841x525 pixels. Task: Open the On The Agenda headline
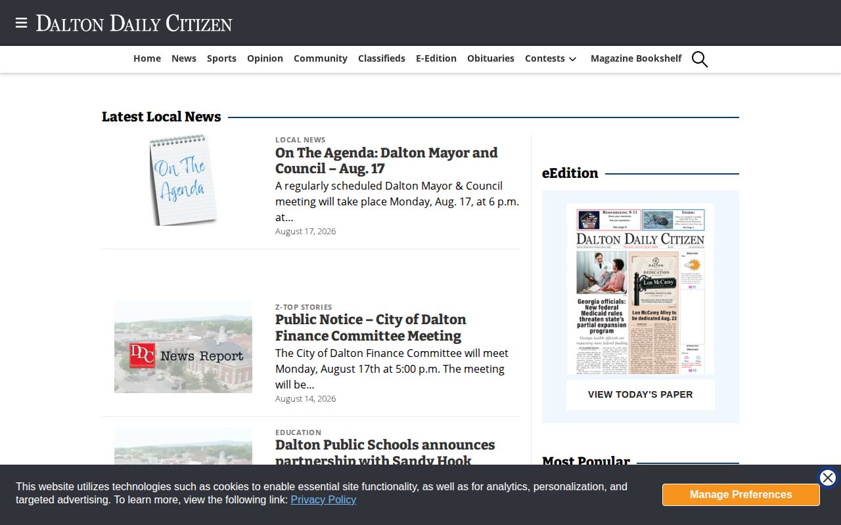click(x=386, y=161)
